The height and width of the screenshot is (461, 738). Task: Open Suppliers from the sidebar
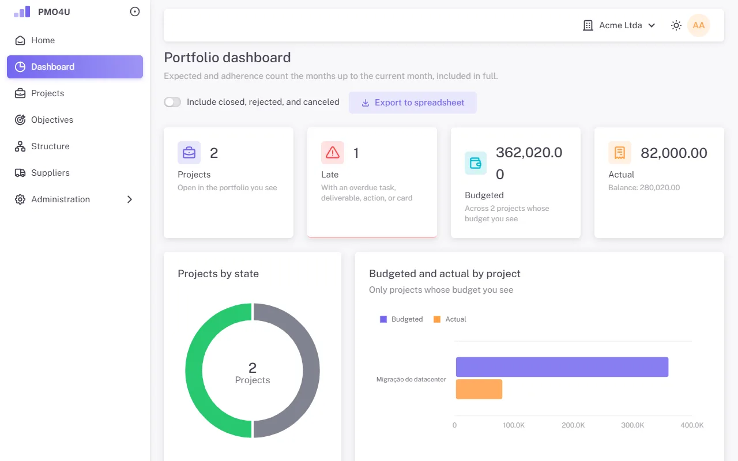click(x=75, y=173)
